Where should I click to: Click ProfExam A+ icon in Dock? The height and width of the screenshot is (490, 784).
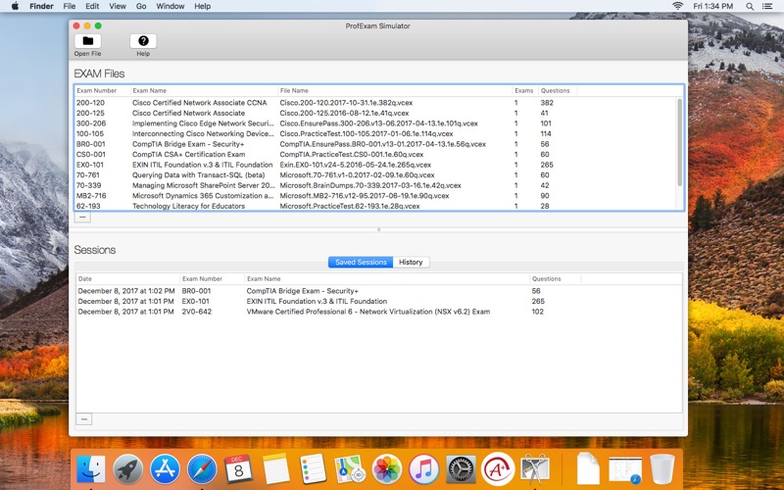(x=498, y=469)
